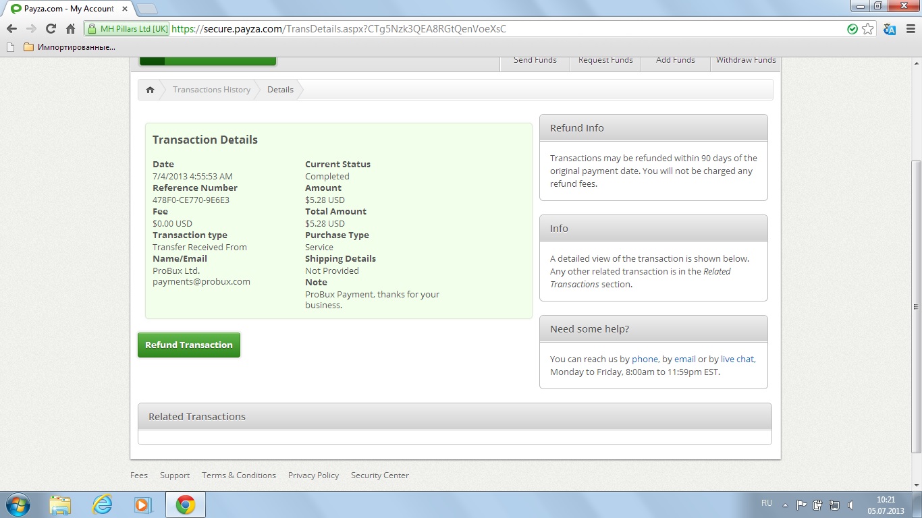Open the Action Center flag icon

pos(802,505)
